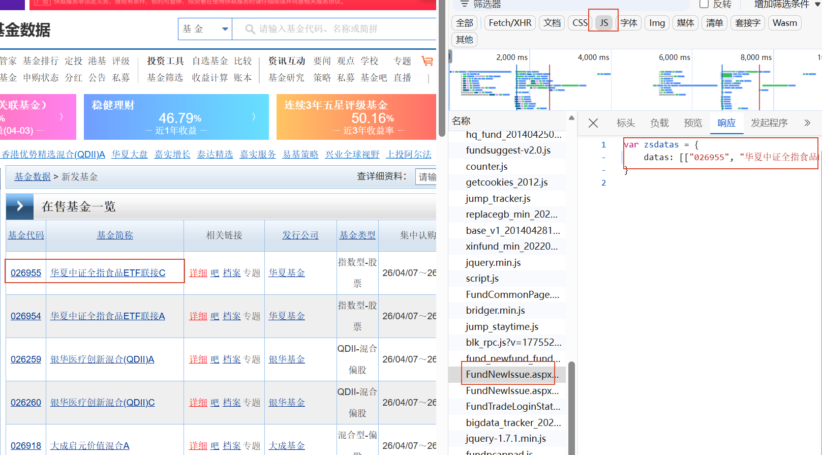Open 华夏中证全指食品ETF联接C fund link

[x=108, y=272]
